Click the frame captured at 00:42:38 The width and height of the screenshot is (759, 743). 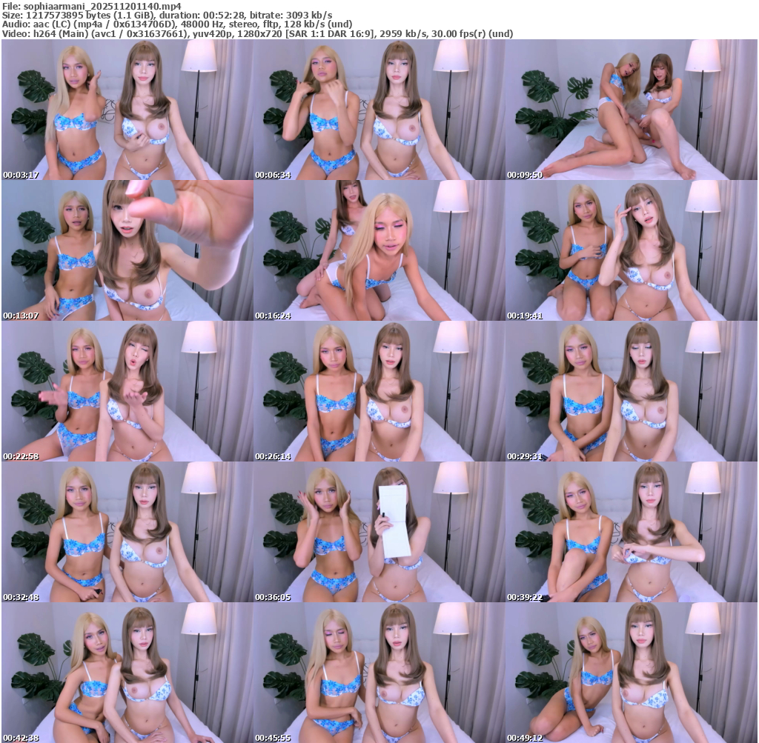(127, 673)
